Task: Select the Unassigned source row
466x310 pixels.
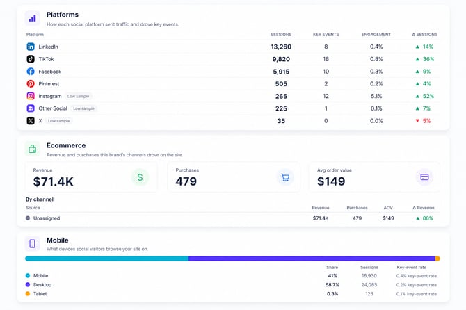Action: coord(232,218)
